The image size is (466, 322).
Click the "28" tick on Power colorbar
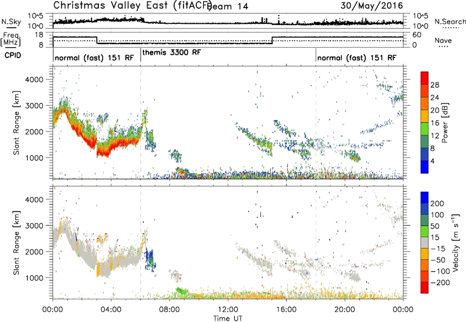(x=435, y=85)
